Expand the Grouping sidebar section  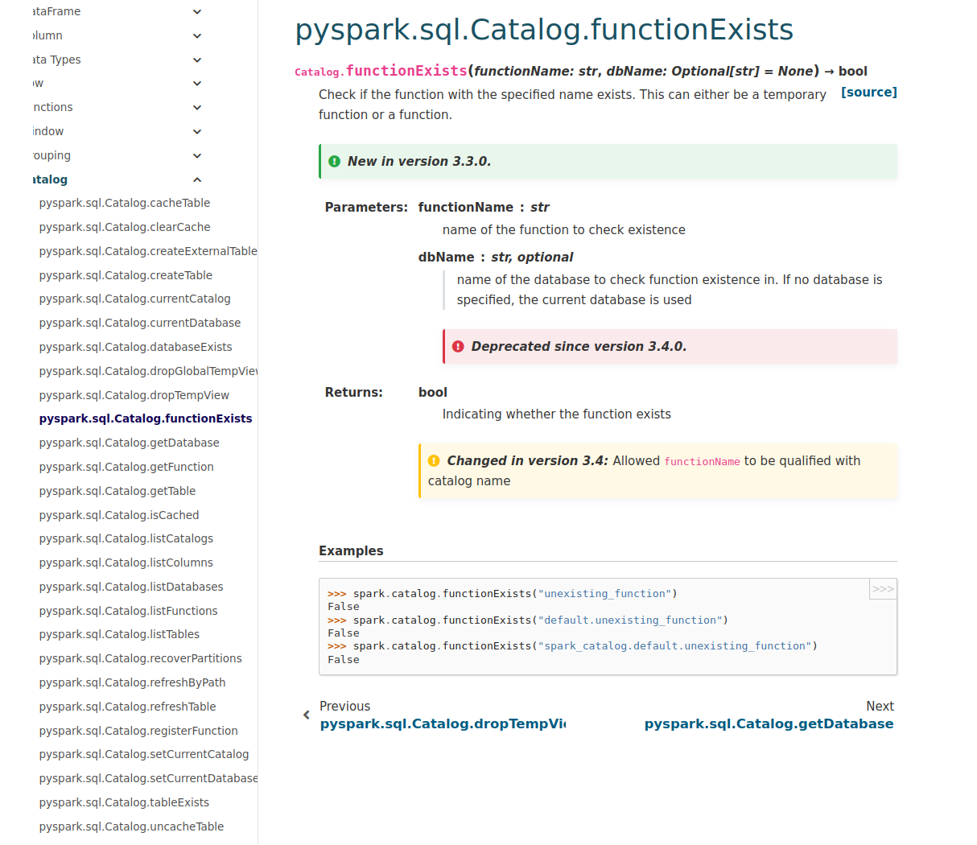coord(197,155)
